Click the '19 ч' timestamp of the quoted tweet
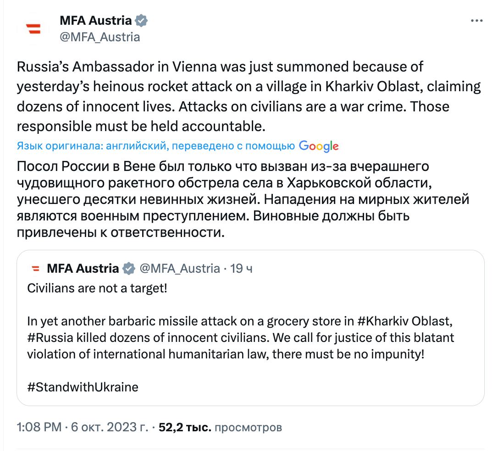Viewport: 498px width, 451px height. pos(241,269)
